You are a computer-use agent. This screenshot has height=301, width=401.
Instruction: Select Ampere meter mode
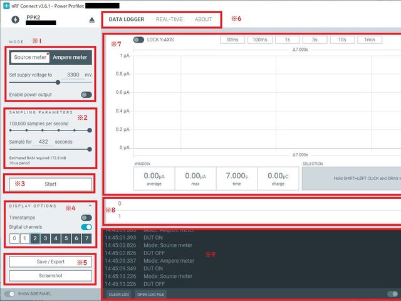point(70,57)
